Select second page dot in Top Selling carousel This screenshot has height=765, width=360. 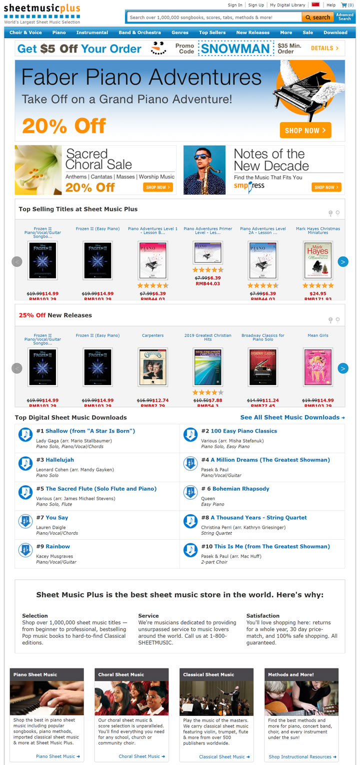pos(337,213)
